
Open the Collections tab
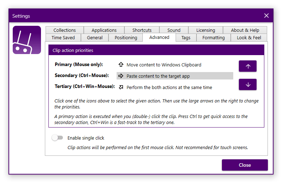(65, 30)
